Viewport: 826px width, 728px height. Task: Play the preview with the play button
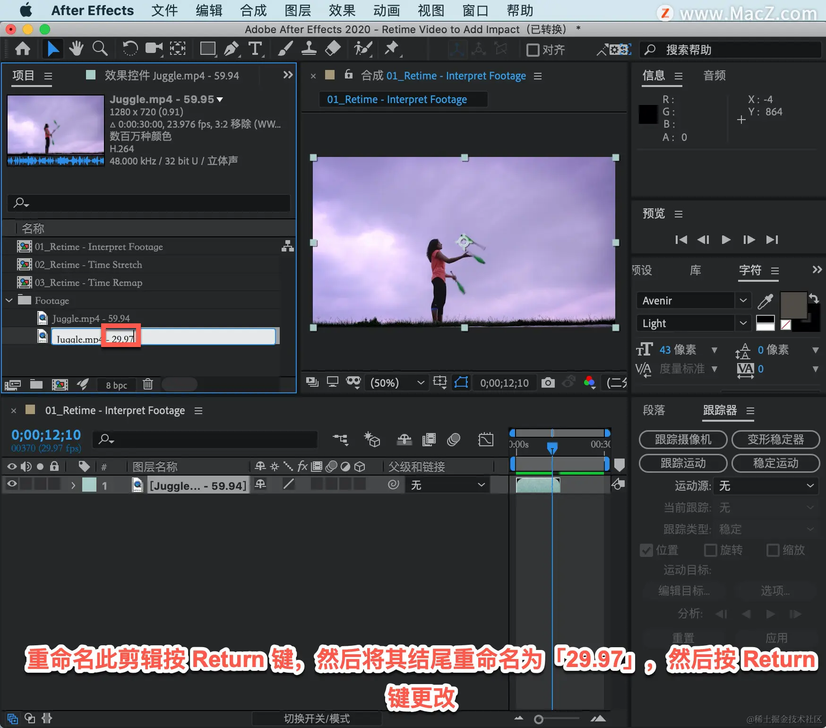pyautogui.click(x=726, y=240)
